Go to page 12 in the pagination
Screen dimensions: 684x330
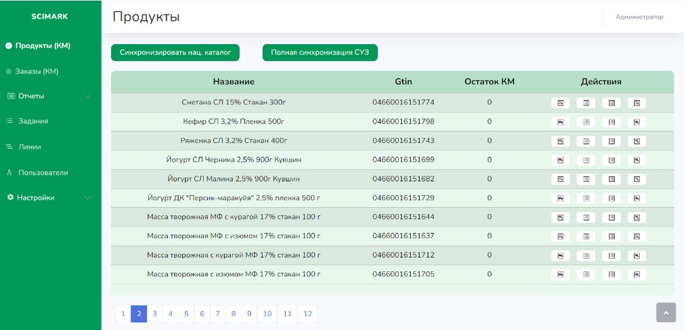307,313
